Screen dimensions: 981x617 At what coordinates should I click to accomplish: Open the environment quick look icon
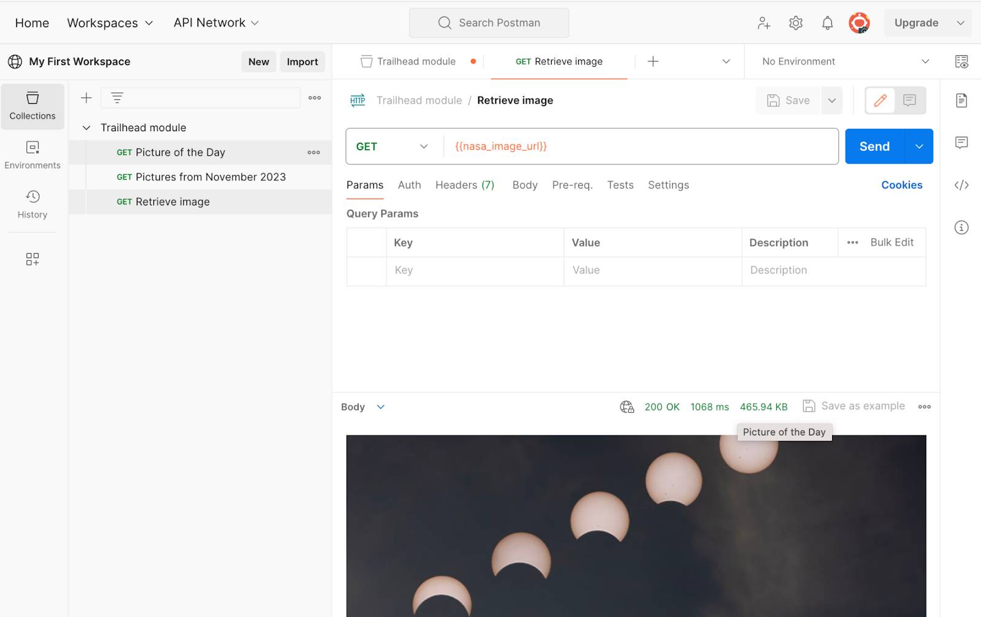(x=961, y=61)
